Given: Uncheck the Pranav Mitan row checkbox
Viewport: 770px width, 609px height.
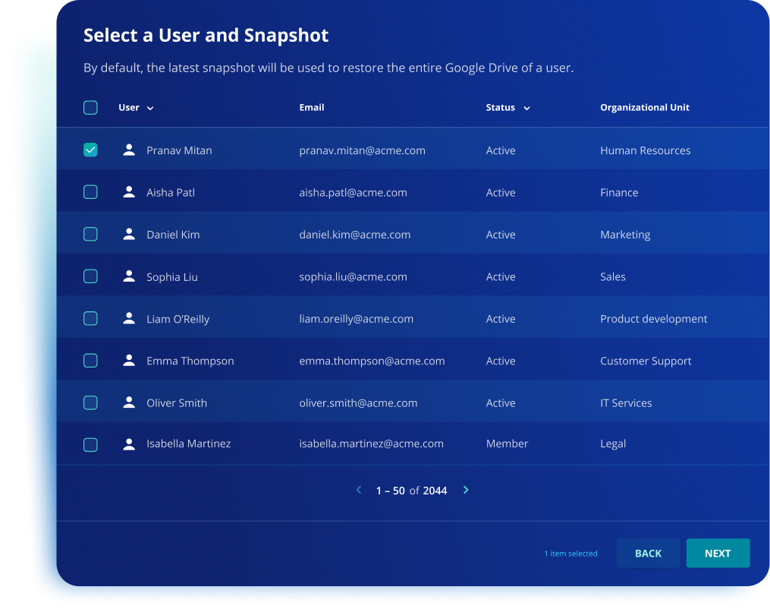Looking at the screenshot, I should click(x=90, y=150).
